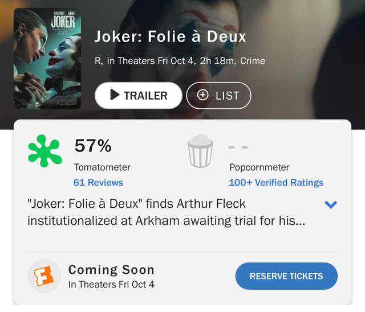Open the 100+ Verified Ratings link
This screenshot has height=312, width=365.
pyautogui.click(x=276, y=183)
